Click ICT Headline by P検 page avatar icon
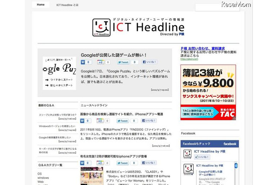The image size is (278, 185). point(187,154)
